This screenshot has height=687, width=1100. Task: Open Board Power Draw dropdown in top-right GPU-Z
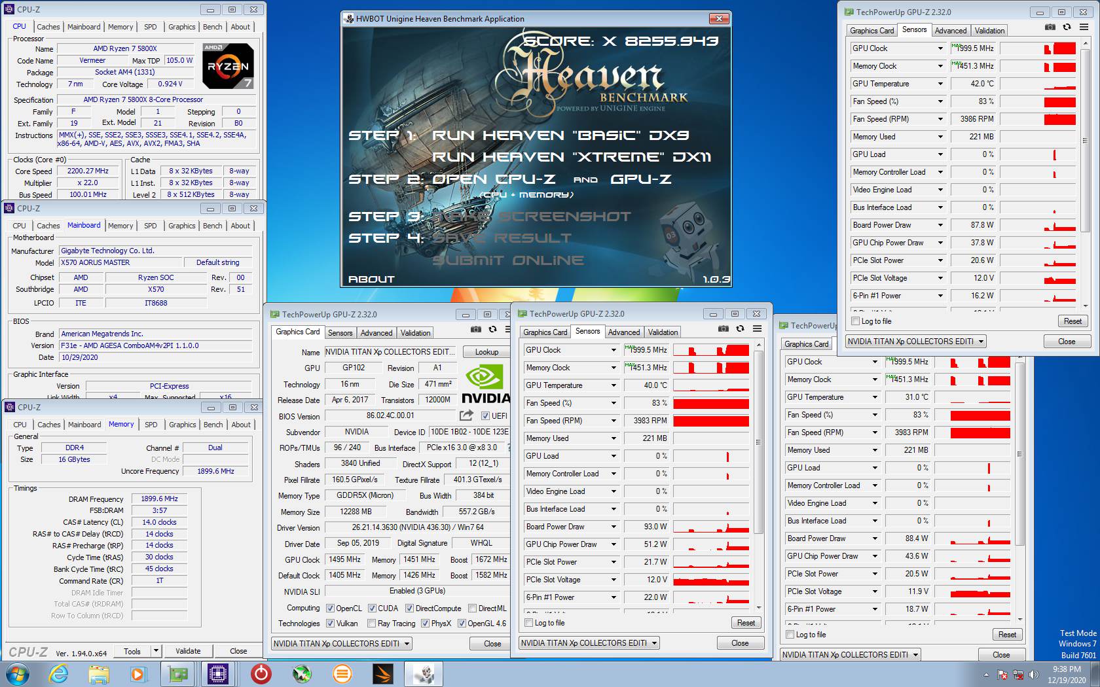[x=940, y=225]
